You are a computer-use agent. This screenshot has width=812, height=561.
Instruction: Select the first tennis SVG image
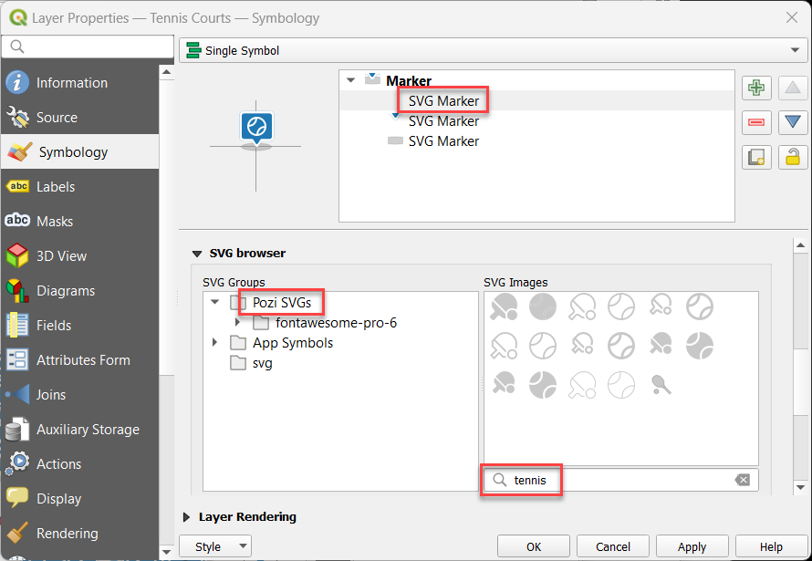(504, 306)
